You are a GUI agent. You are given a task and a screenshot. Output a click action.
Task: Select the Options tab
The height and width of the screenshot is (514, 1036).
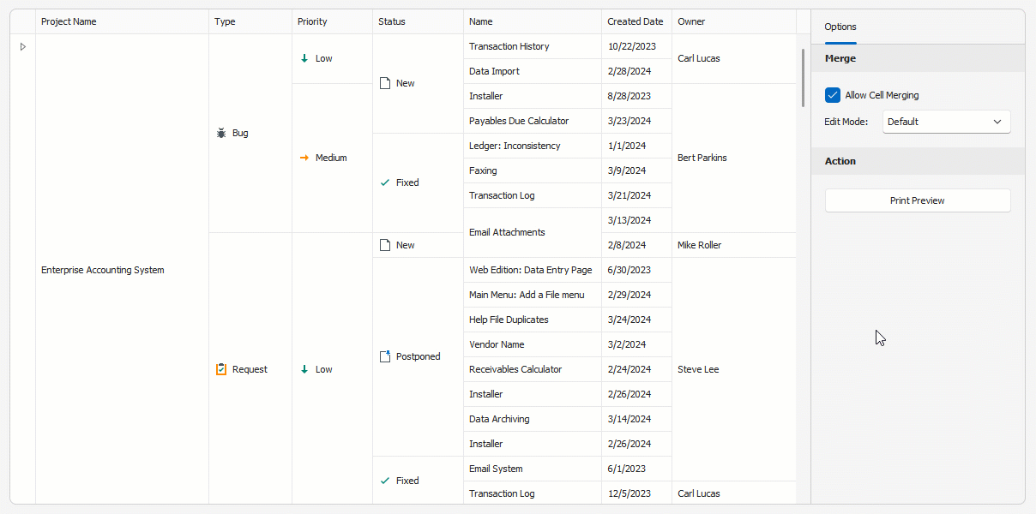[840, 27]
